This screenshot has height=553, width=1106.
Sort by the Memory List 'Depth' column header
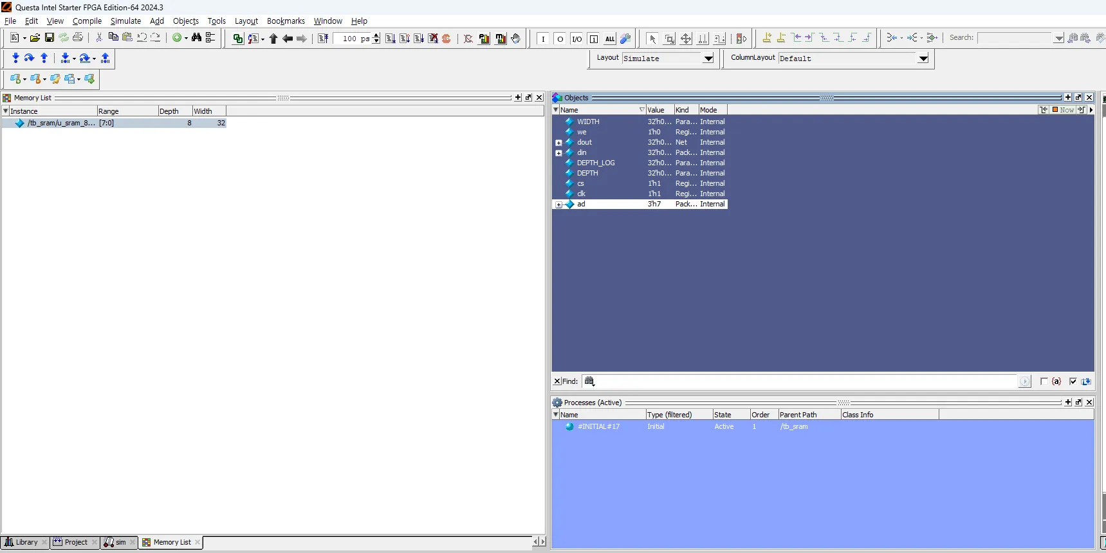tap(175, 111)
